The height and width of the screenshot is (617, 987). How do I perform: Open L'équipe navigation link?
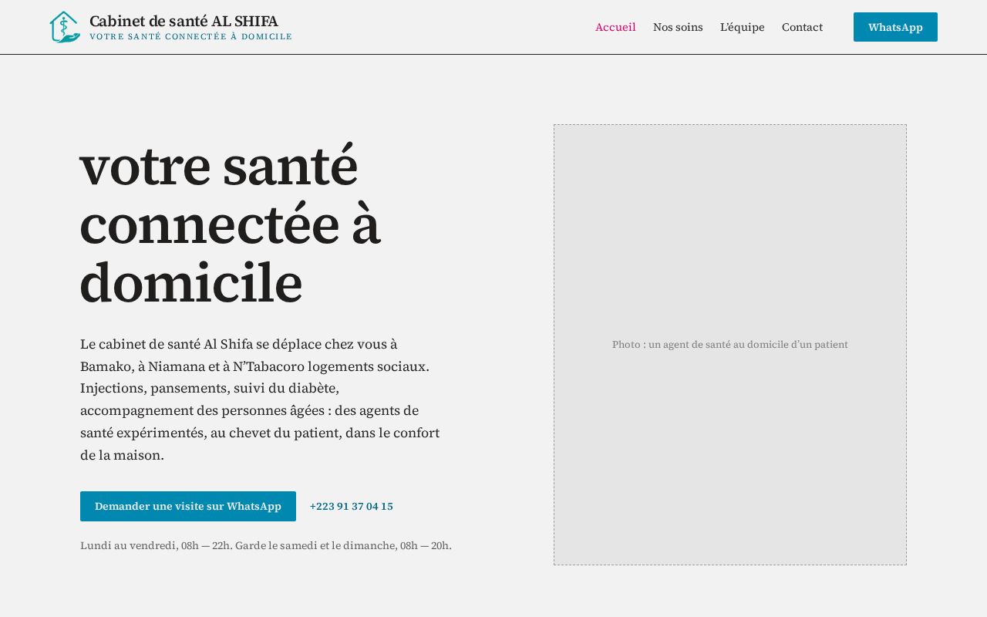coord(743,27)
